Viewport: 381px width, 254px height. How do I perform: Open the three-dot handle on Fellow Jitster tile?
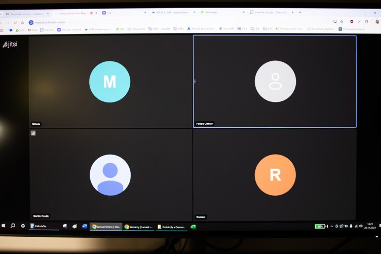point(195,81)
